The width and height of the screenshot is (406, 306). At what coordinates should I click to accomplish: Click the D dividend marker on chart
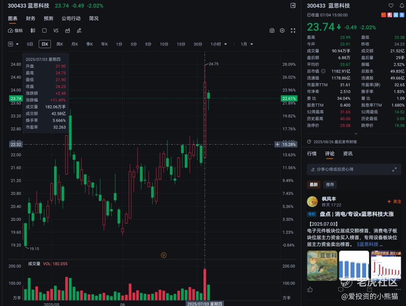click(164, 255)
